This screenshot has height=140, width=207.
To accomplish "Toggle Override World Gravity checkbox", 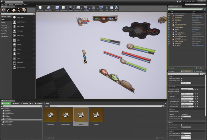I will [181, 125].
